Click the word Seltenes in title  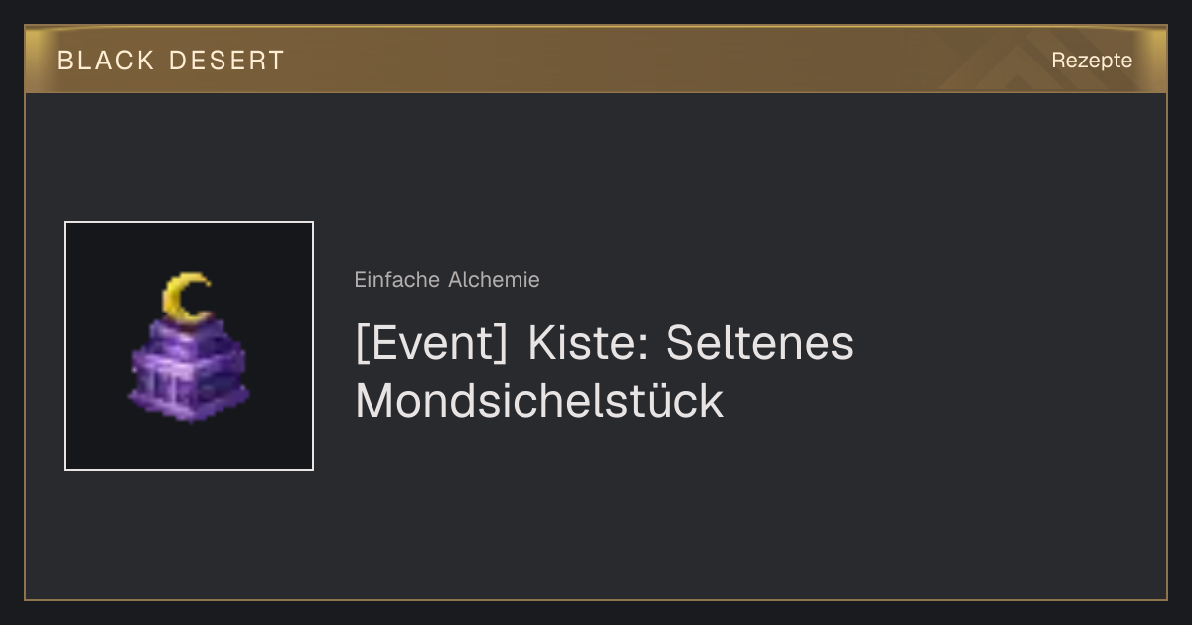tap(760, 344)
